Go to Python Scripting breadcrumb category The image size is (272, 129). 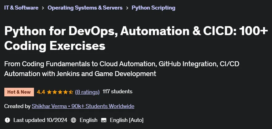coord(153,8)
